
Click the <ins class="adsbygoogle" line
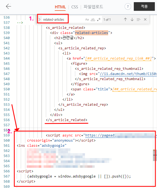(x=42, y=146)
